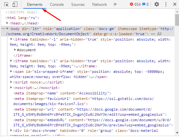179x137 pixels.
Task: Click the vertical scrollbar thumb
Action: (177, 20)
